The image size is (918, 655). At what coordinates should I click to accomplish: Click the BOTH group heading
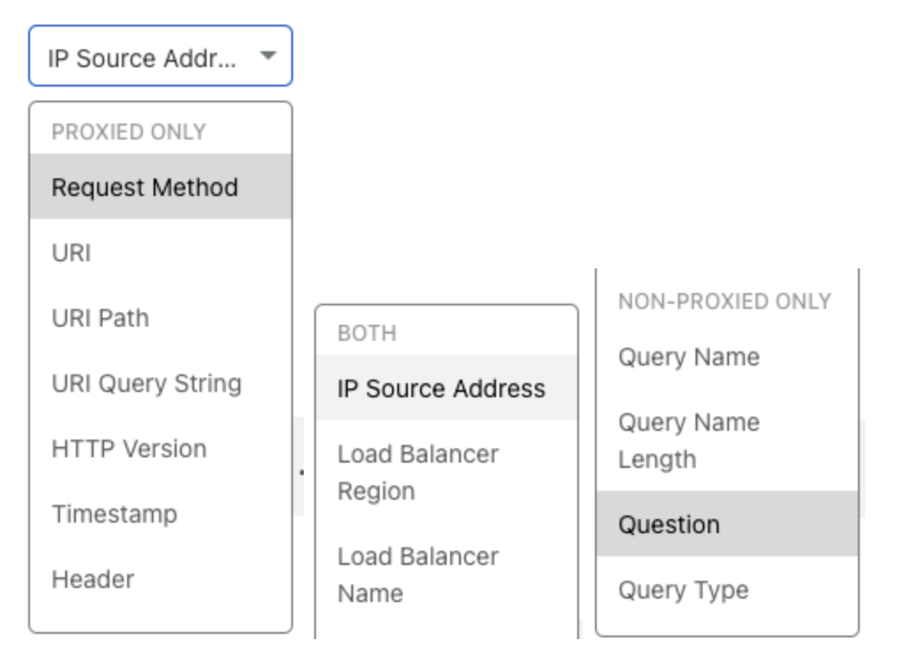tap(367, 334)
